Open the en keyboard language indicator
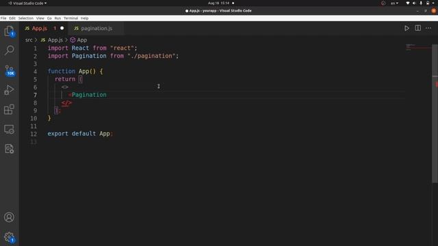This screenshot has height=246, width=438. 394,3
